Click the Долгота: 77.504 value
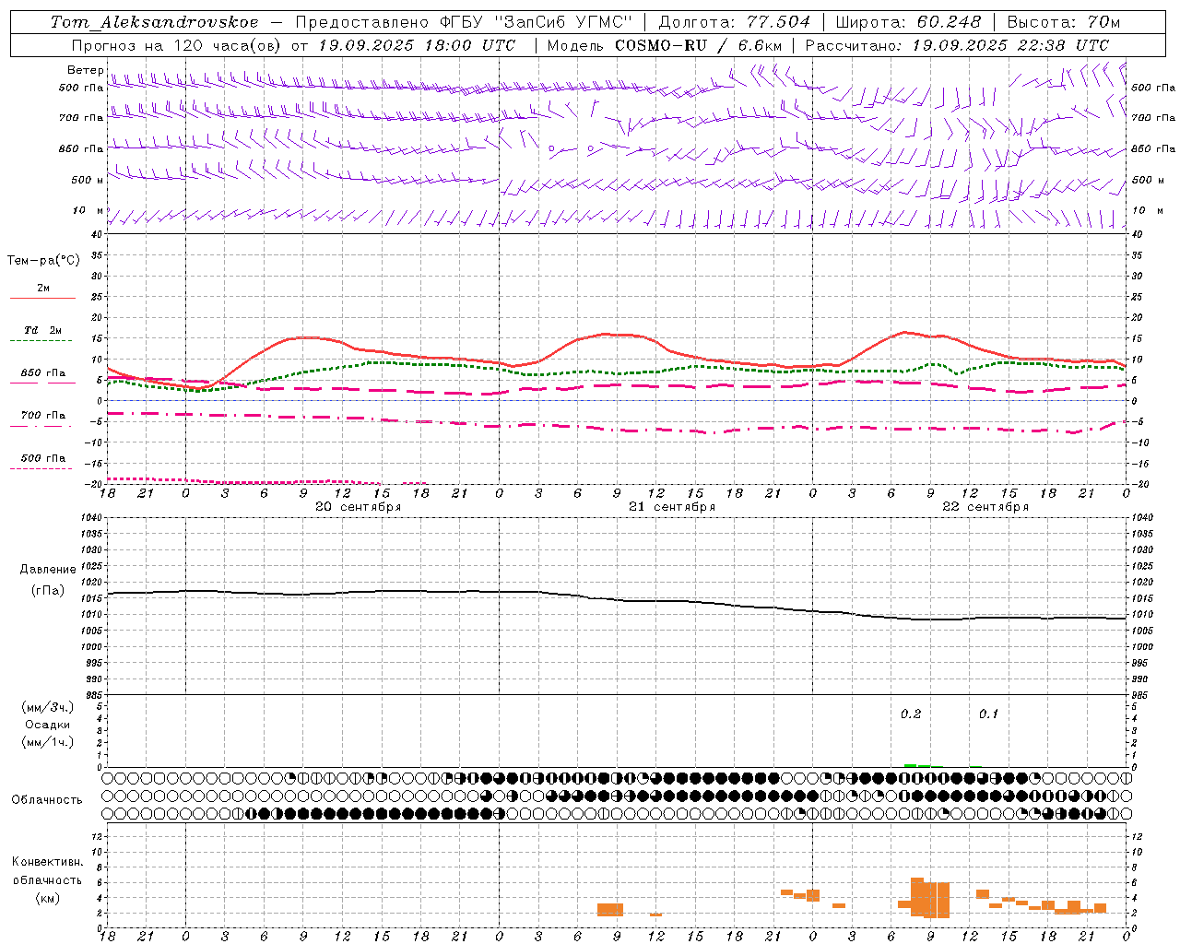The height and width of the screenshot is (944, 1180). (x=735, y=22)
